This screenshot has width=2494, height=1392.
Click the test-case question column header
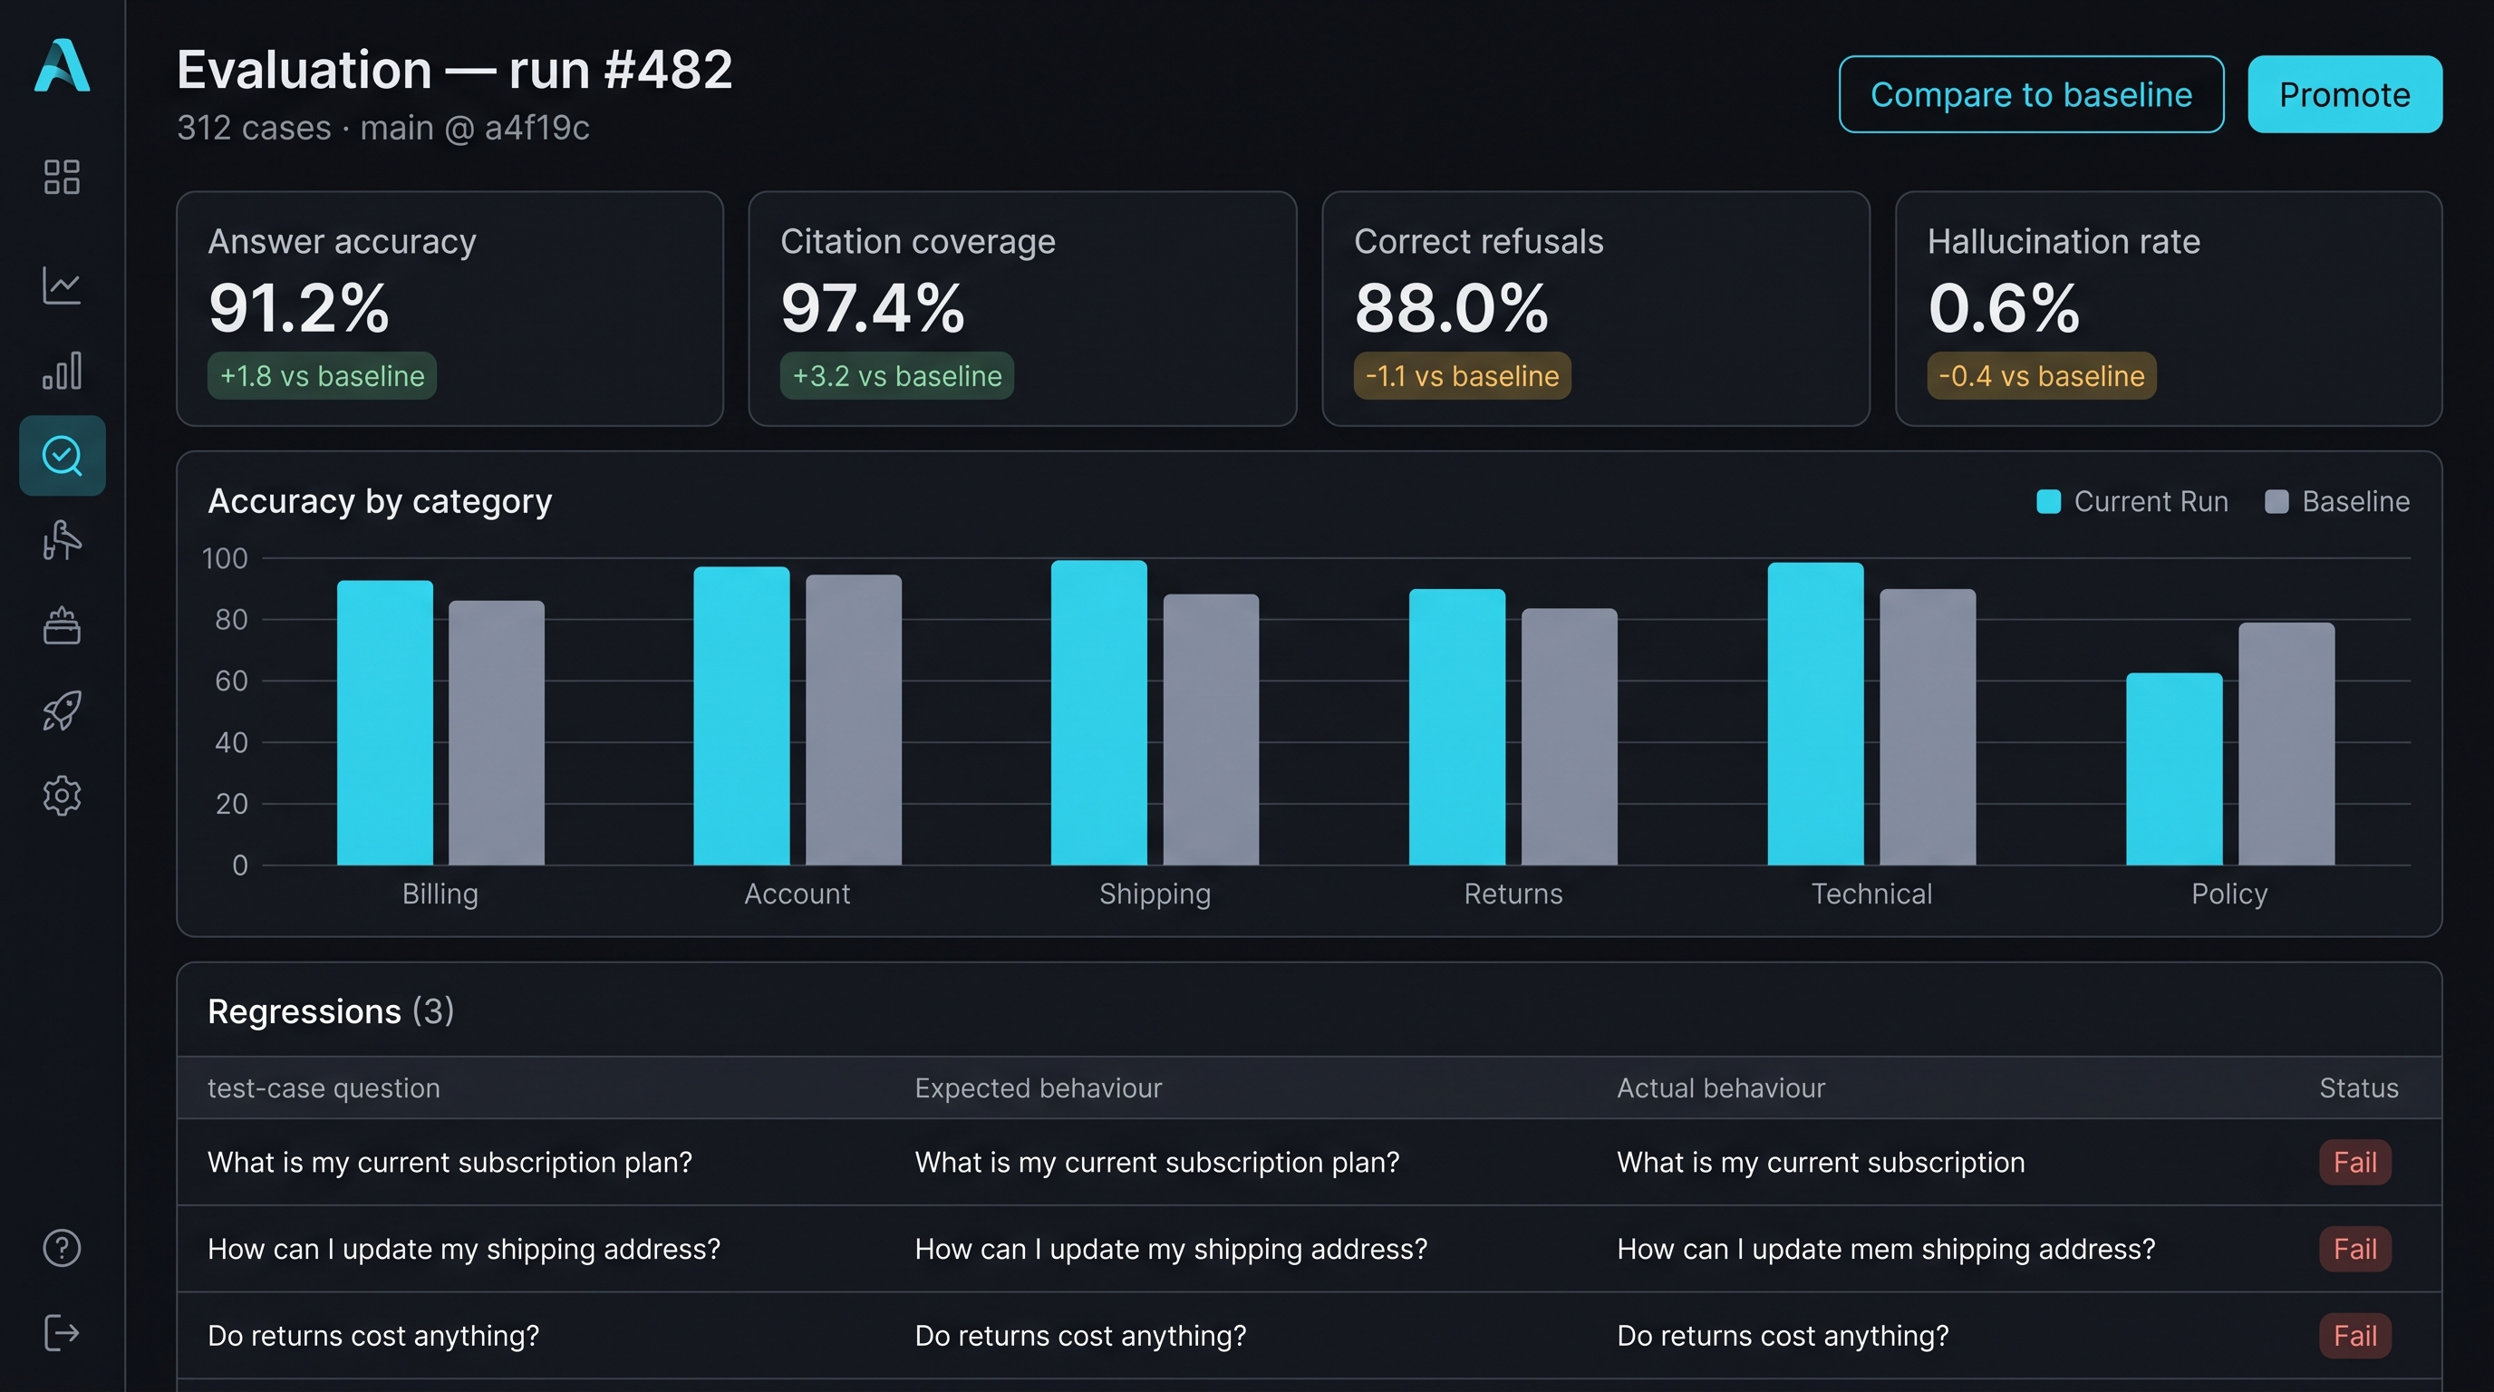pos(324,1088)
